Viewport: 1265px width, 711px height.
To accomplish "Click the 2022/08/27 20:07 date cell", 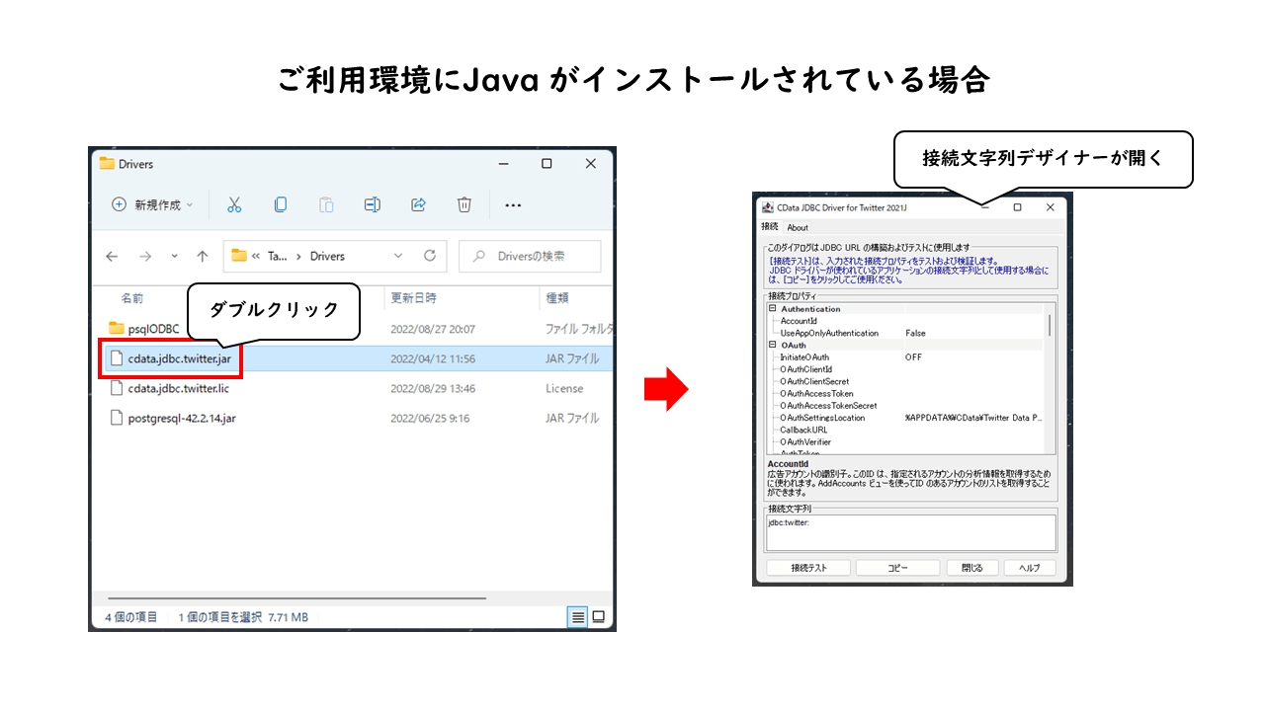I will pyautogui.click(x=433, y=329).
